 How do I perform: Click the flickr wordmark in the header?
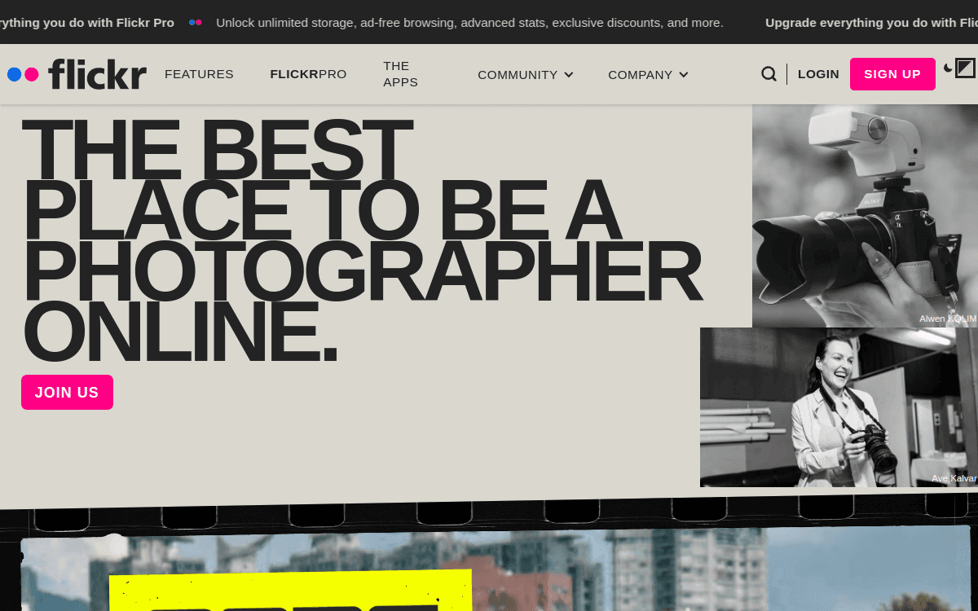[97, 74]
